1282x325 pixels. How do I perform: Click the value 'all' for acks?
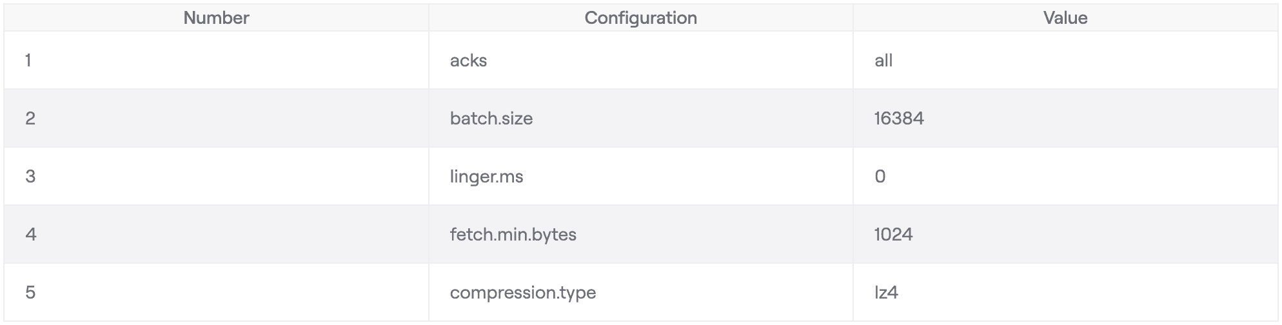click(x=883, y=61)
